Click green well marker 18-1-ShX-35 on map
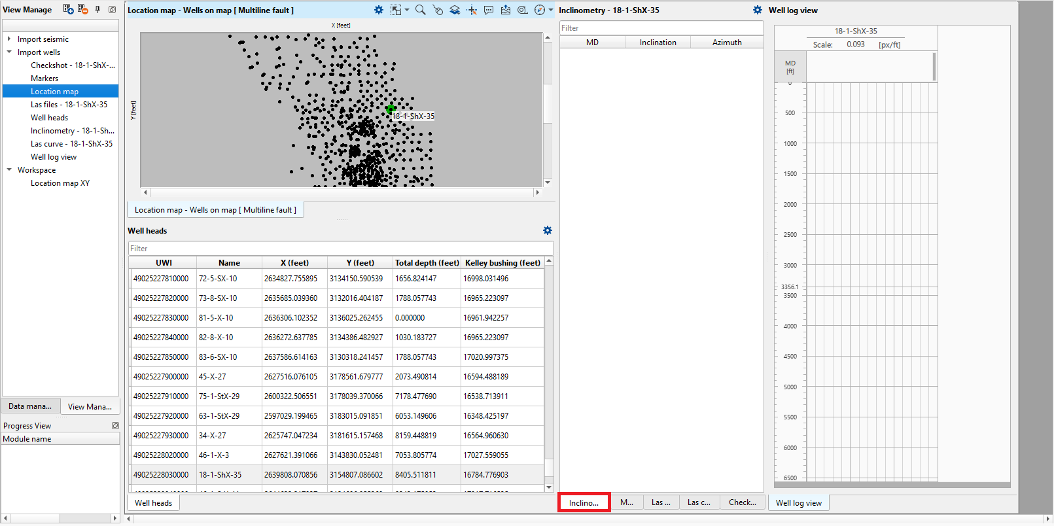This screenshot has width=1054, height=526. click(x=391, y=109)
